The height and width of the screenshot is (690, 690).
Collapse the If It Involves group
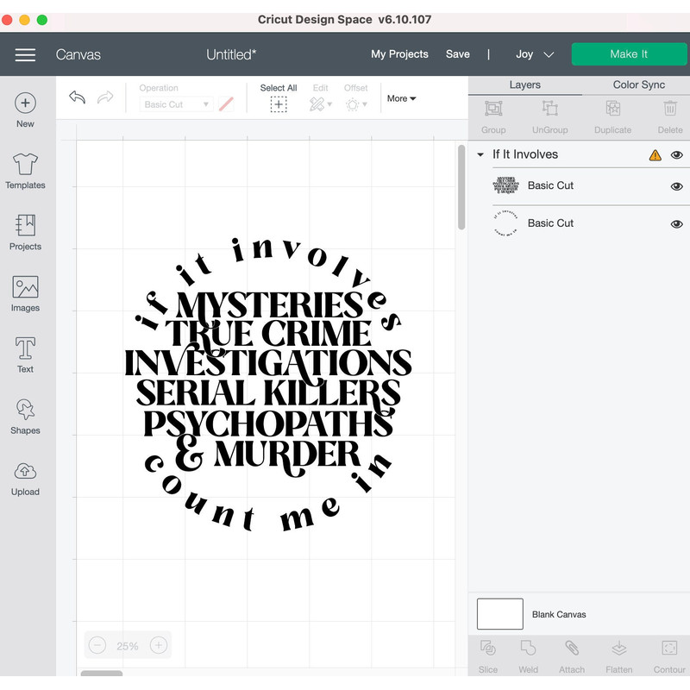[480, 154]
